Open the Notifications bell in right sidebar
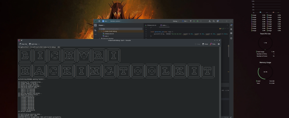 [x=231, y=25]
